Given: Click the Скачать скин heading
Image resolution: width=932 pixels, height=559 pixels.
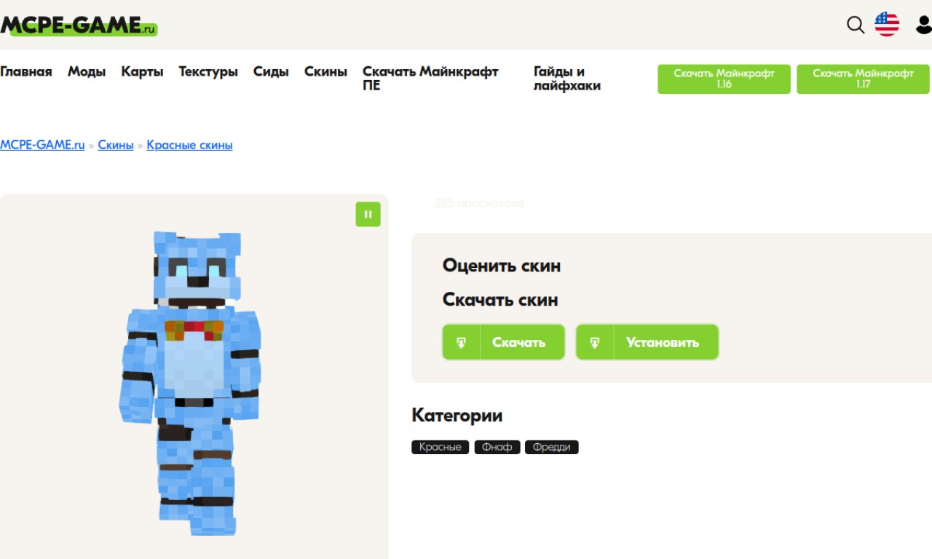Looking at the screenshot, I should [x=500, y=299].
